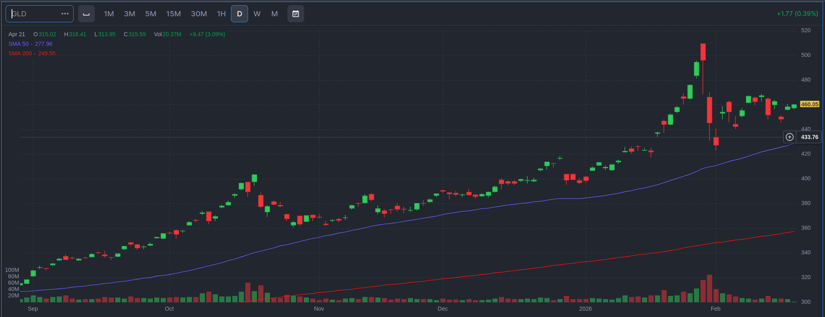Viewport: 825px width, 317px height.
Task: Click the 433.76 crosshair price tag
Action: point(809,137)
